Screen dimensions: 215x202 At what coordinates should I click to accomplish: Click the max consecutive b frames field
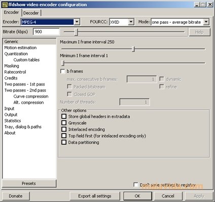[141, 79]
